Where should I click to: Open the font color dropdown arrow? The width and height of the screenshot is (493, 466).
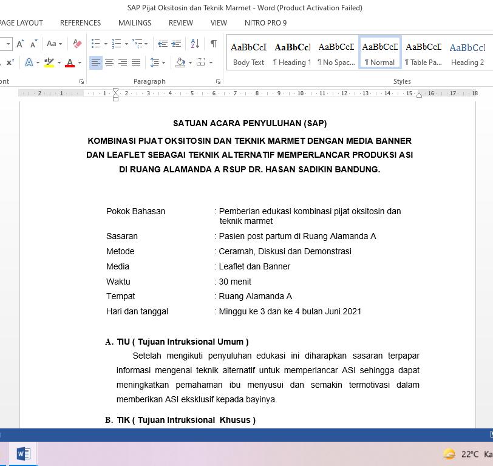(80, 63)
